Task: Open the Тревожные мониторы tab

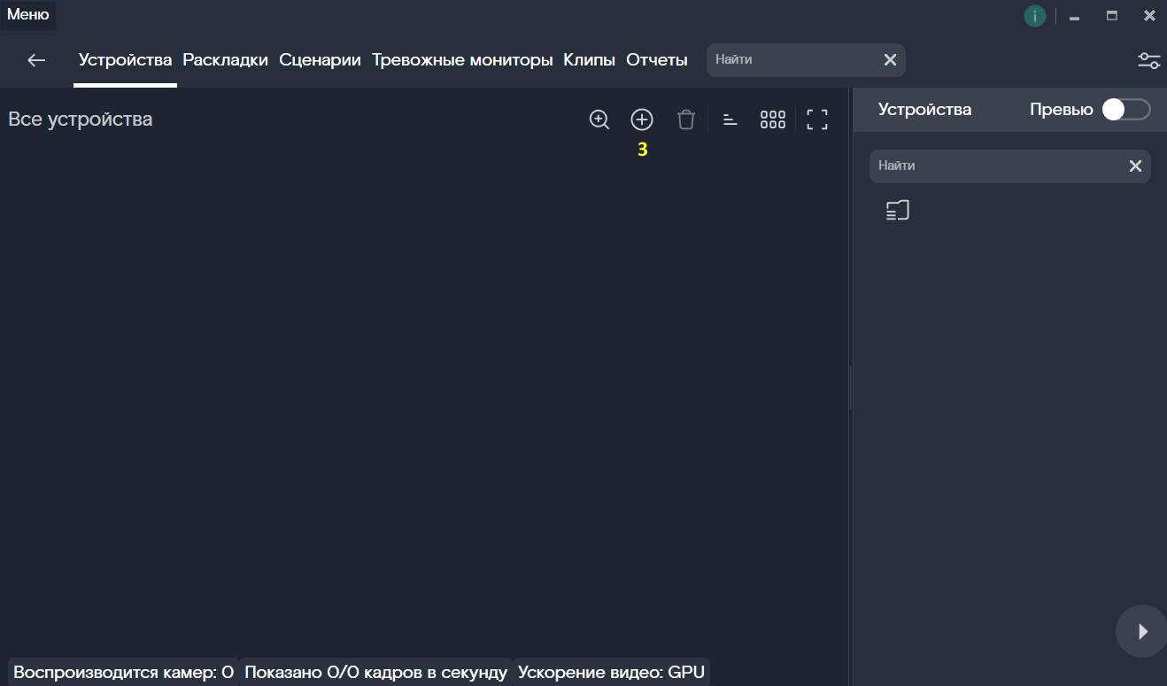Action: tap(462, 60)
